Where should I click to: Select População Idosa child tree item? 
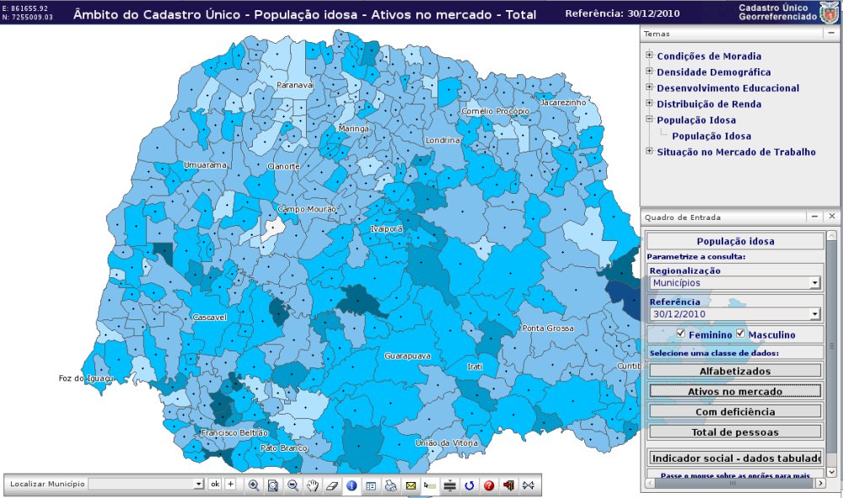711,136
